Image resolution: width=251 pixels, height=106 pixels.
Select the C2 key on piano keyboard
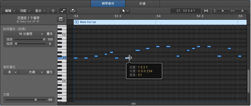click(62, 35)
